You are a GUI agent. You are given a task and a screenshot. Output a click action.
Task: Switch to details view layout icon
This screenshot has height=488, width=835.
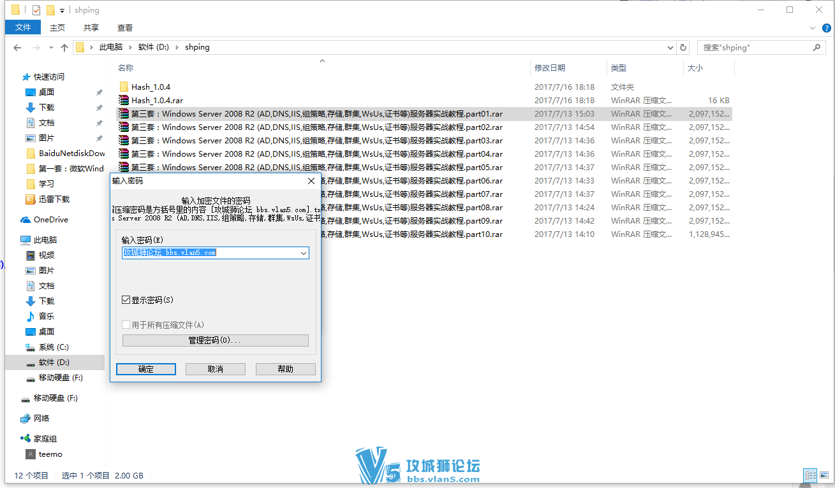pyautogui.click(x=811, y=475)
